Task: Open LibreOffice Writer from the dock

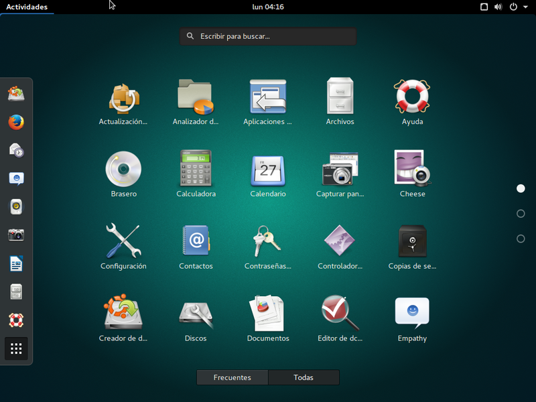Action: click(16, 263)
